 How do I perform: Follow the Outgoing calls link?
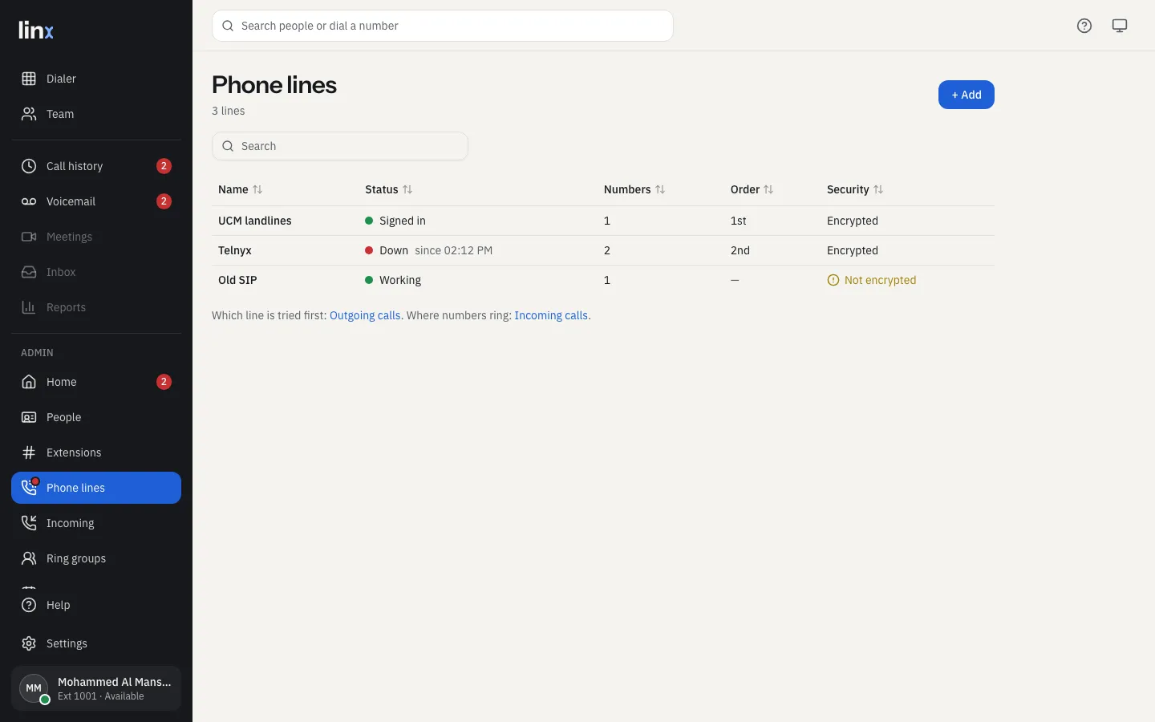[x=365, y=315]
